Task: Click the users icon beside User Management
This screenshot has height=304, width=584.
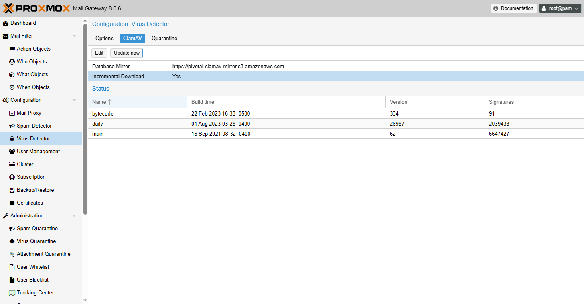Action: tap(12, 152)
